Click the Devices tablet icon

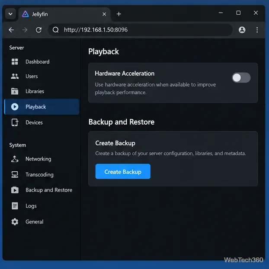point(15,122)
